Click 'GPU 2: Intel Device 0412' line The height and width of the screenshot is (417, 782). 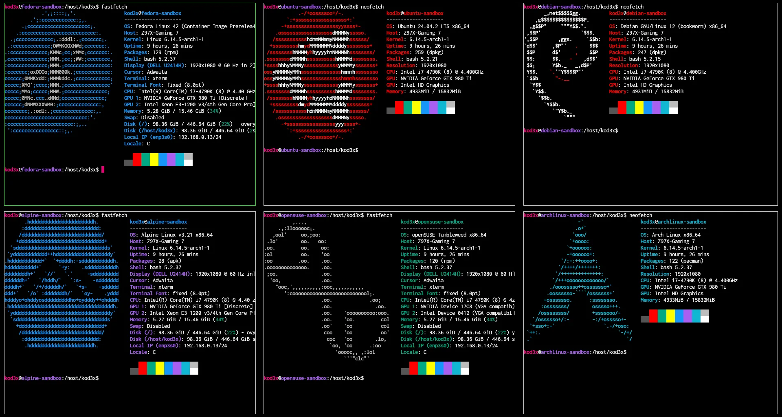[x=458, y=313]
